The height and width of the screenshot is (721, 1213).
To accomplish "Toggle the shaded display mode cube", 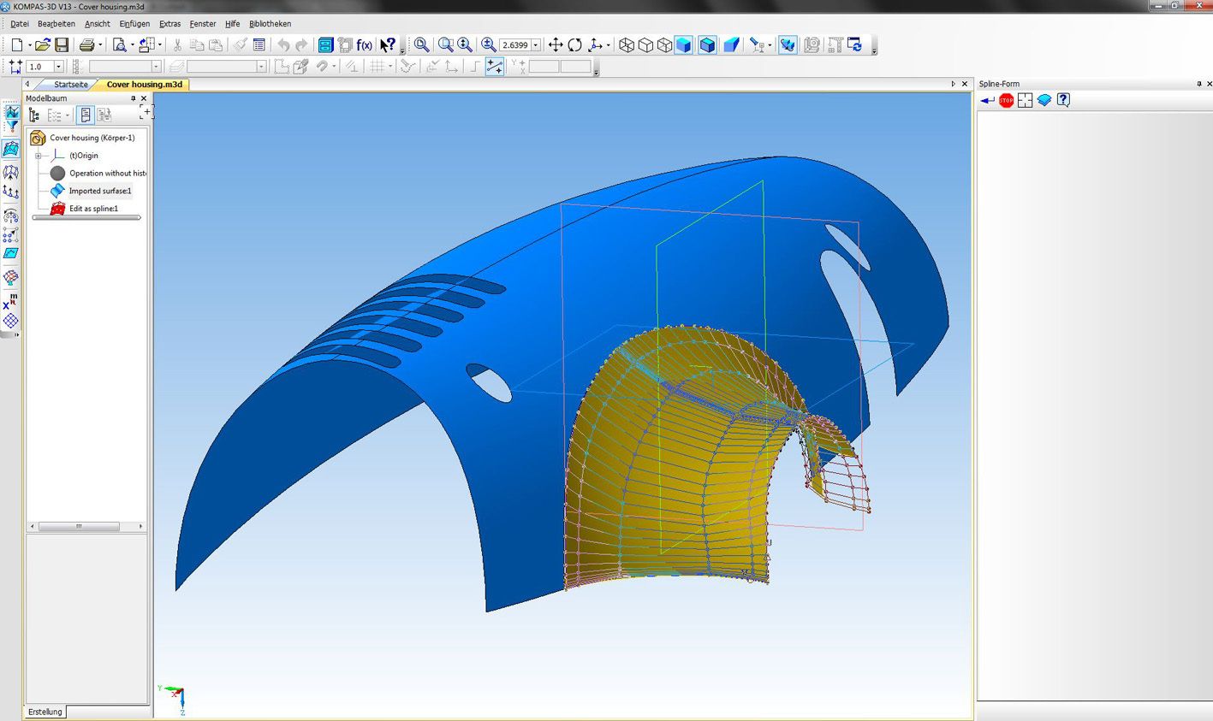I will [683, 45].
